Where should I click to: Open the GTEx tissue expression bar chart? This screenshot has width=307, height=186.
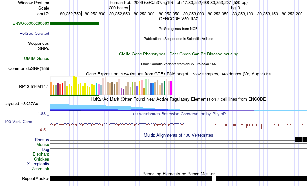[x=111, y=86]
